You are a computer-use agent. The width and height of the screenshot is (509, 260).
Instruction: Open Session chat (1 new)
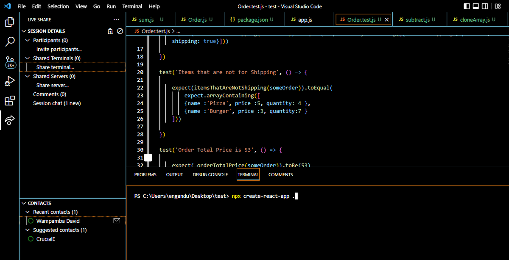click(57, 103)
